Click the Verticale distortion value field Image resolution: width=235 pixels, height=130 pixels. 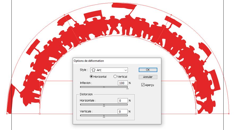(123, 111)
